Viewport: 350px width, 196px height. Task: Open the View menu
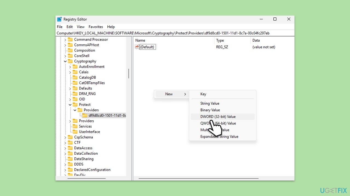tap(81, 27)
